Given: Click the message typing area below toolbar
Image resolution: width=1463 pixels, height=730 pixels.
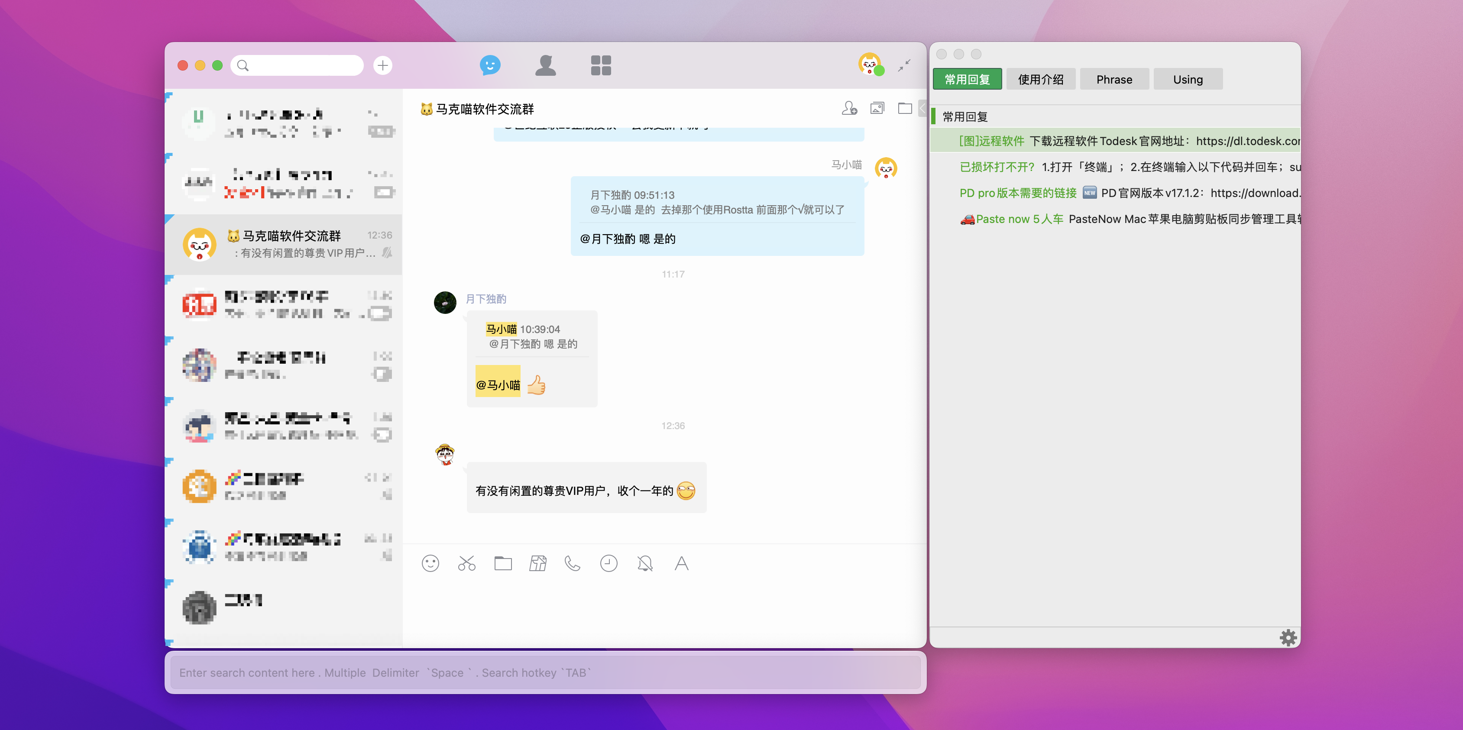Looking at the screenshot, I should [664, 614].
